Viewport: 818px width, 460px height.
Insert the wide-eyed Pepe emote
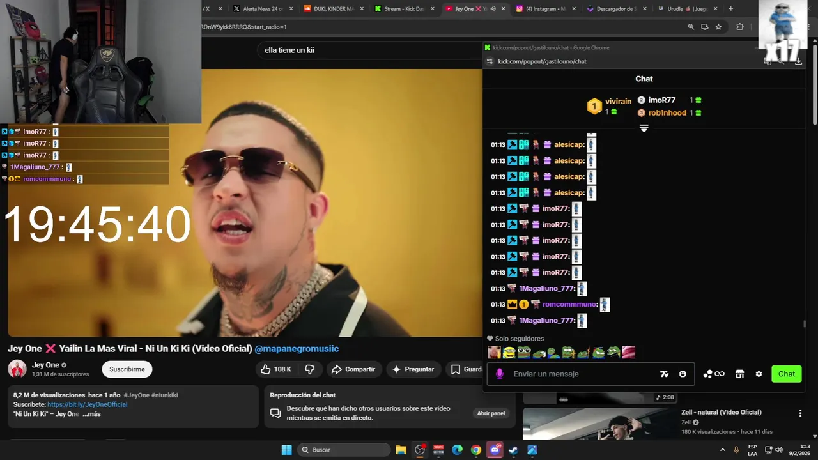(524, 352)
